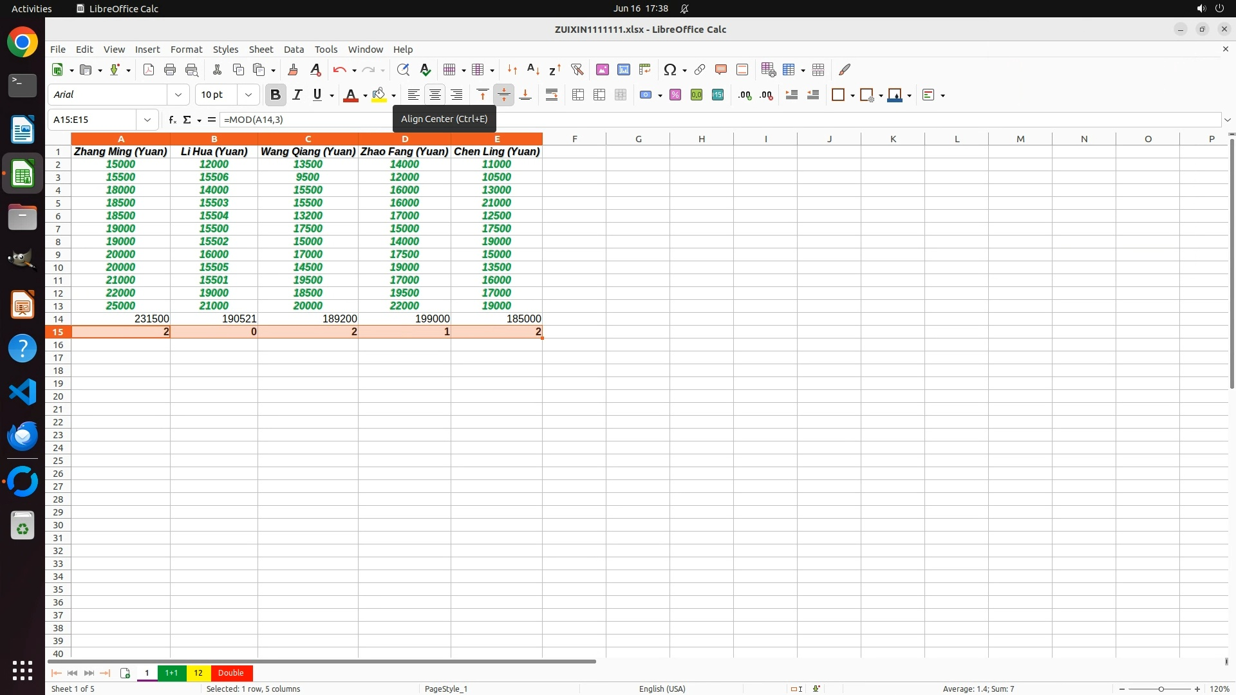This screenshot has height=695, width=1236.
Task: Click the zoom slider in the status bar
Action: click(x=1161, y=689)
